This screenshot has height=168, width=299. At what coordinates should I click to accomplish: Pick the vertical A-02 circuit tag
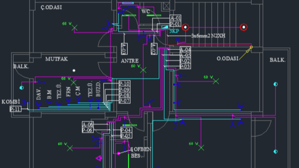coord(154,49)
